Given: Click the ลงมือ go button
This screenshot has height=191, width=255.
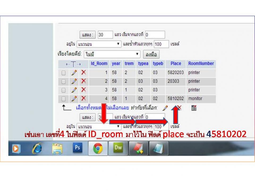Looking at the screenshot, I should [x=151, y=54].
